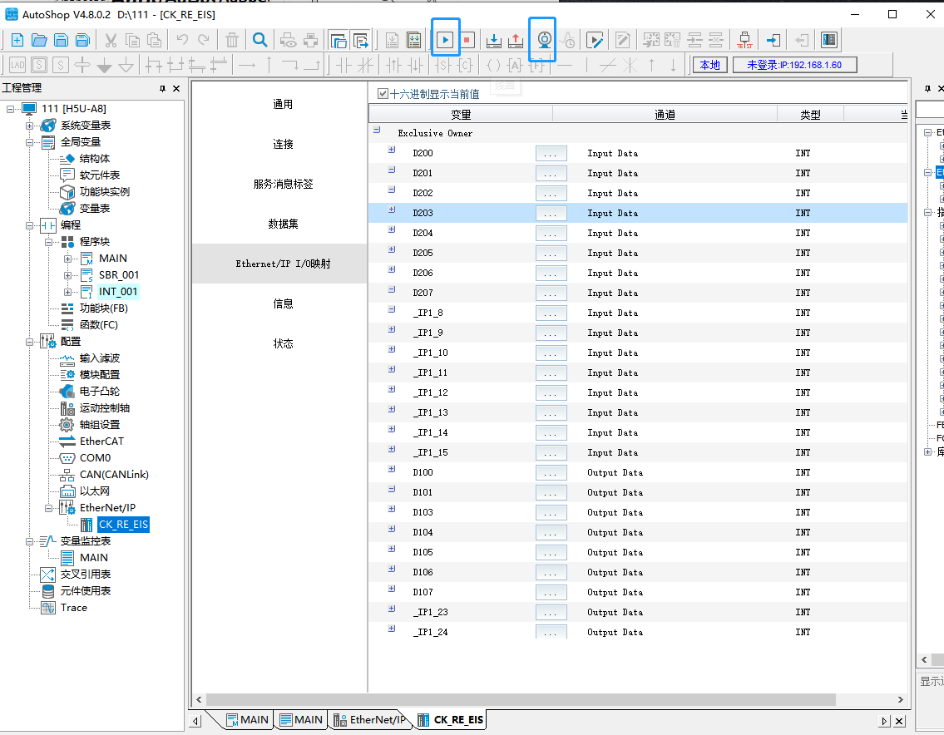
Task: Select INT_001 in the project tree
Action: coord(118,292)
